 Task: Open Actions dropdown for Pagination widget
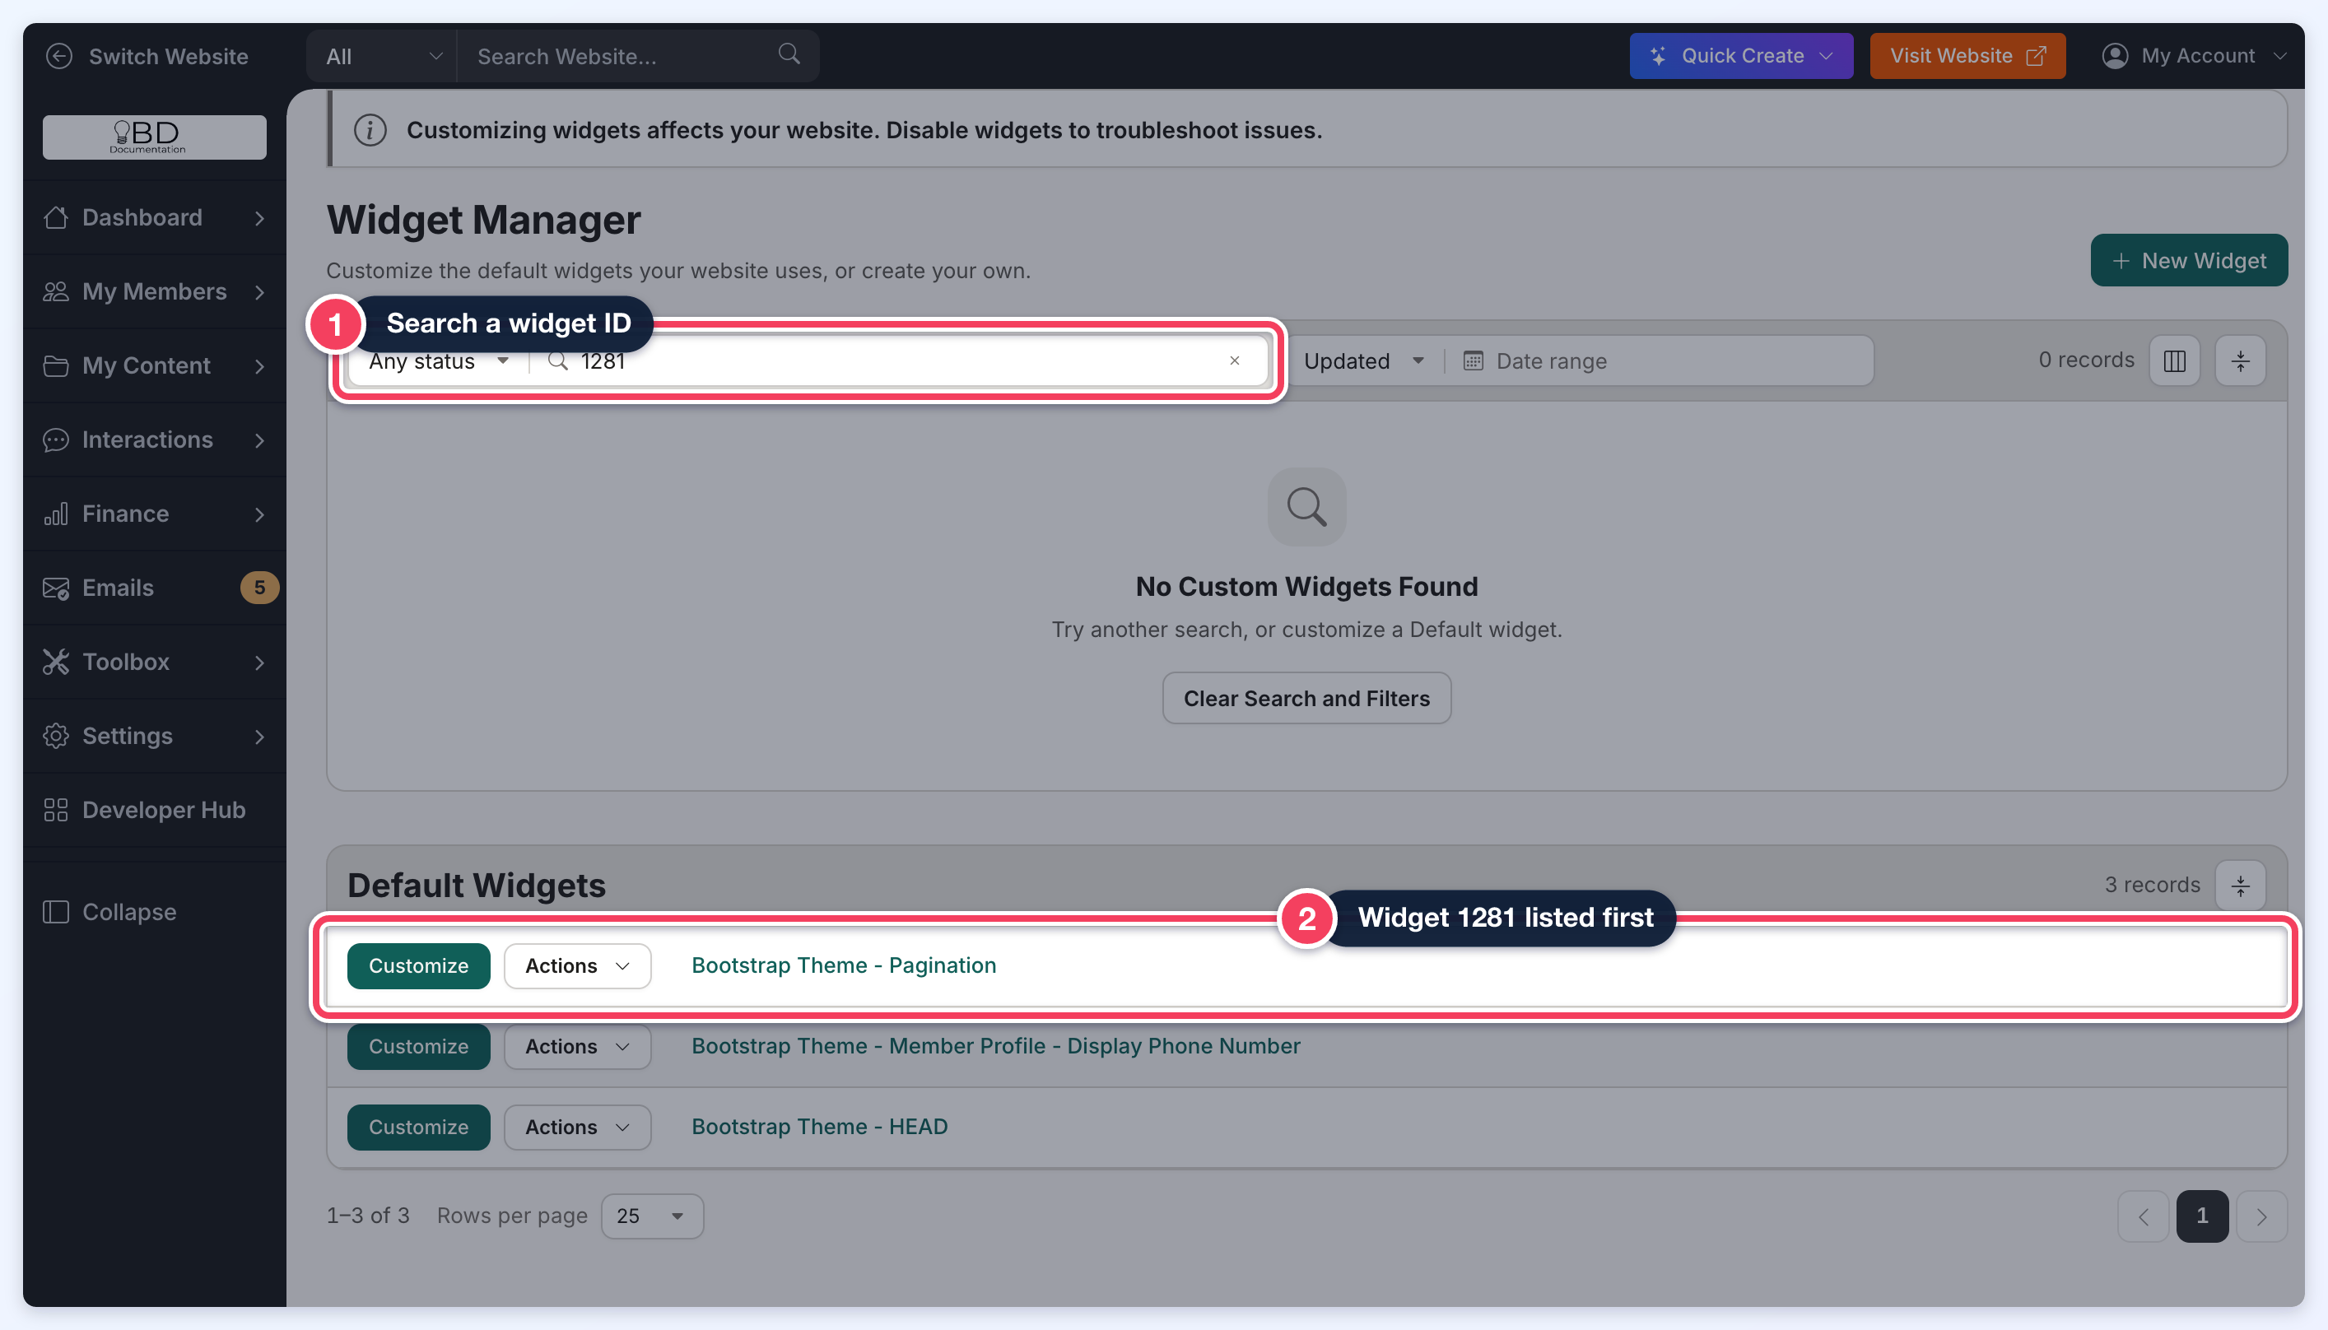(577, 965)
